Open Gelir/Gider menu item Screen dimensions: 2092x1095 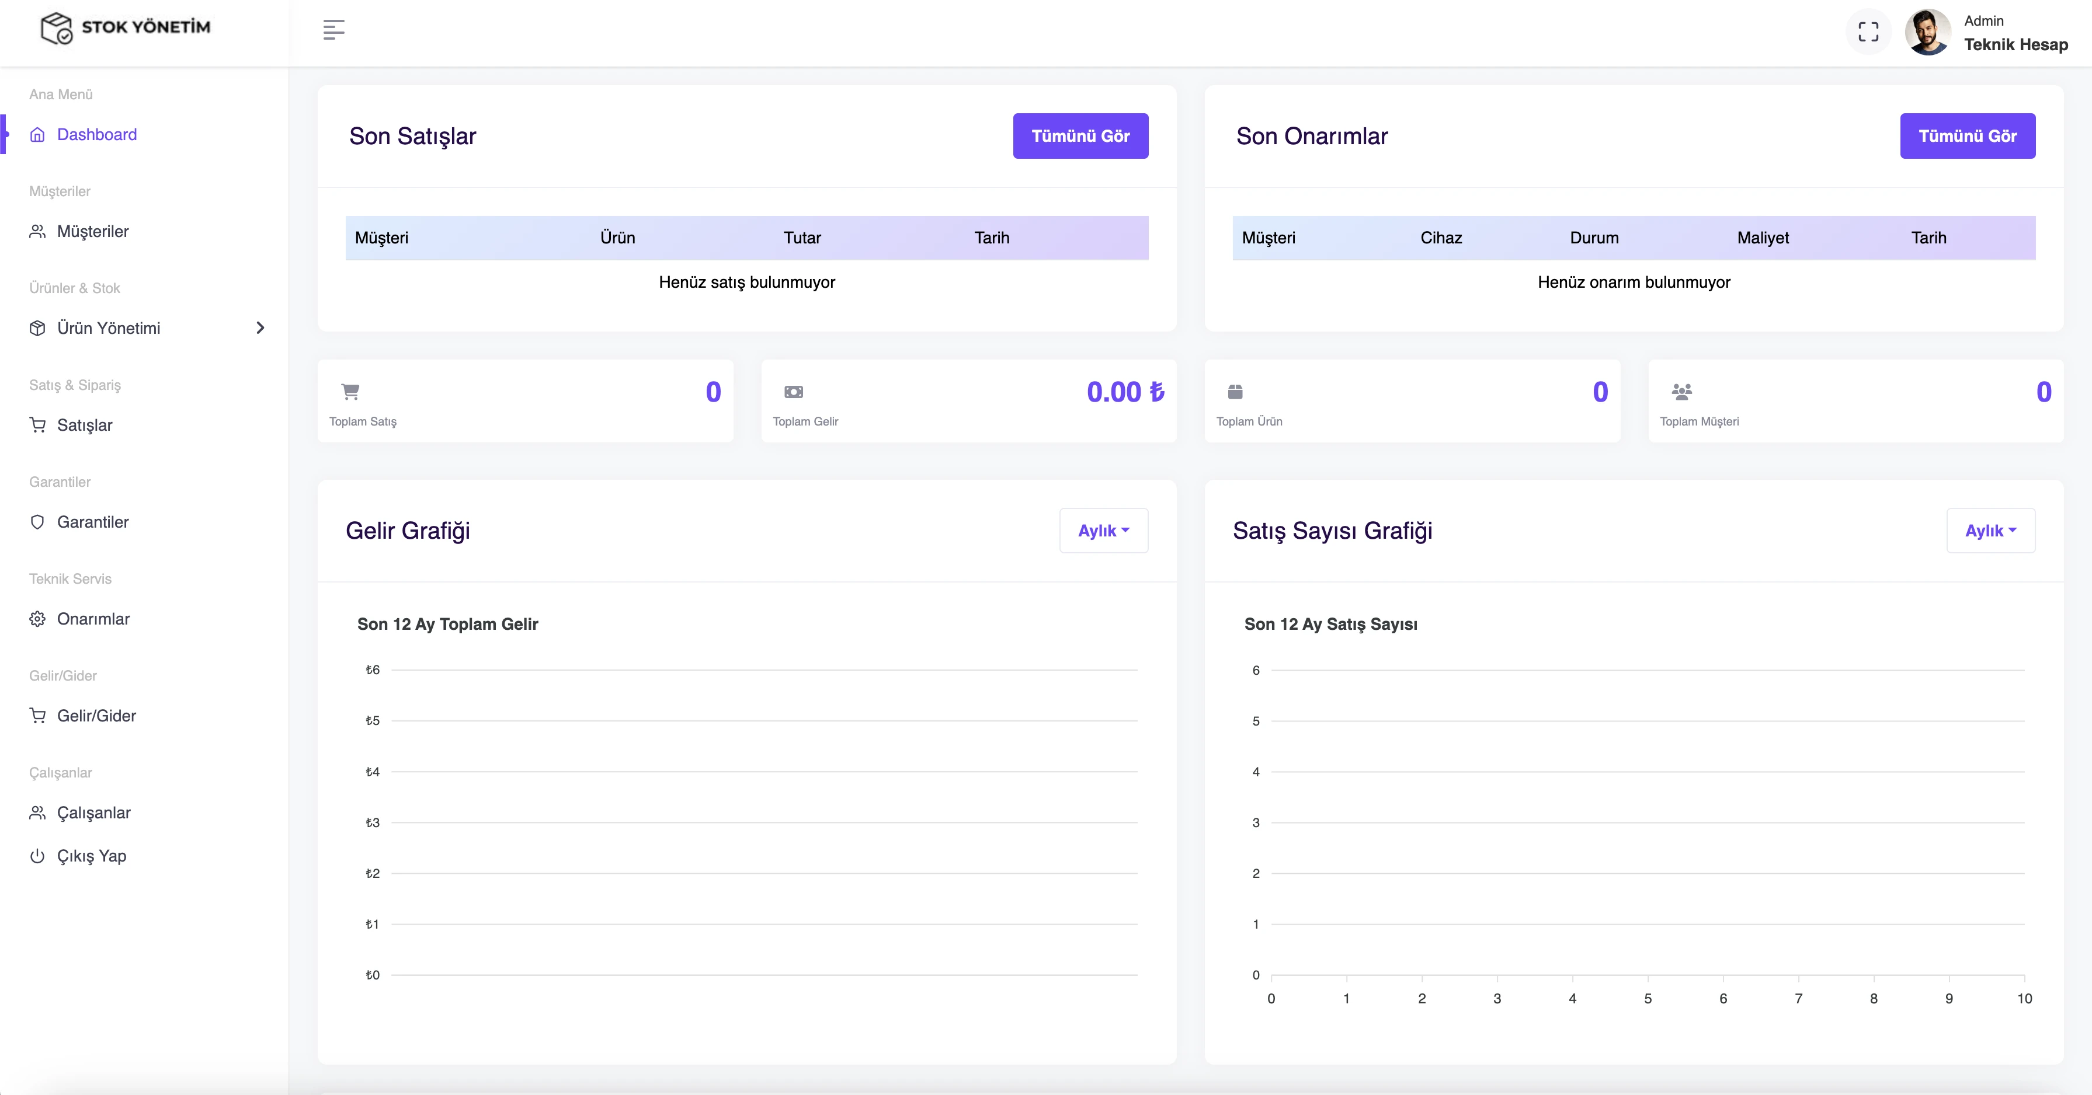tap(96, 716)
